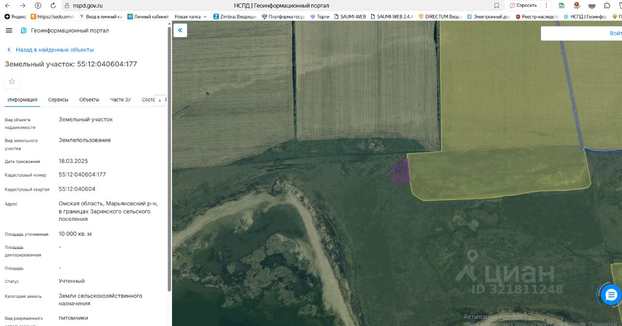Open the Вход в личный кабинет bookmark
This screenshot has width=622, height=326.
click(x=100, y=16)
